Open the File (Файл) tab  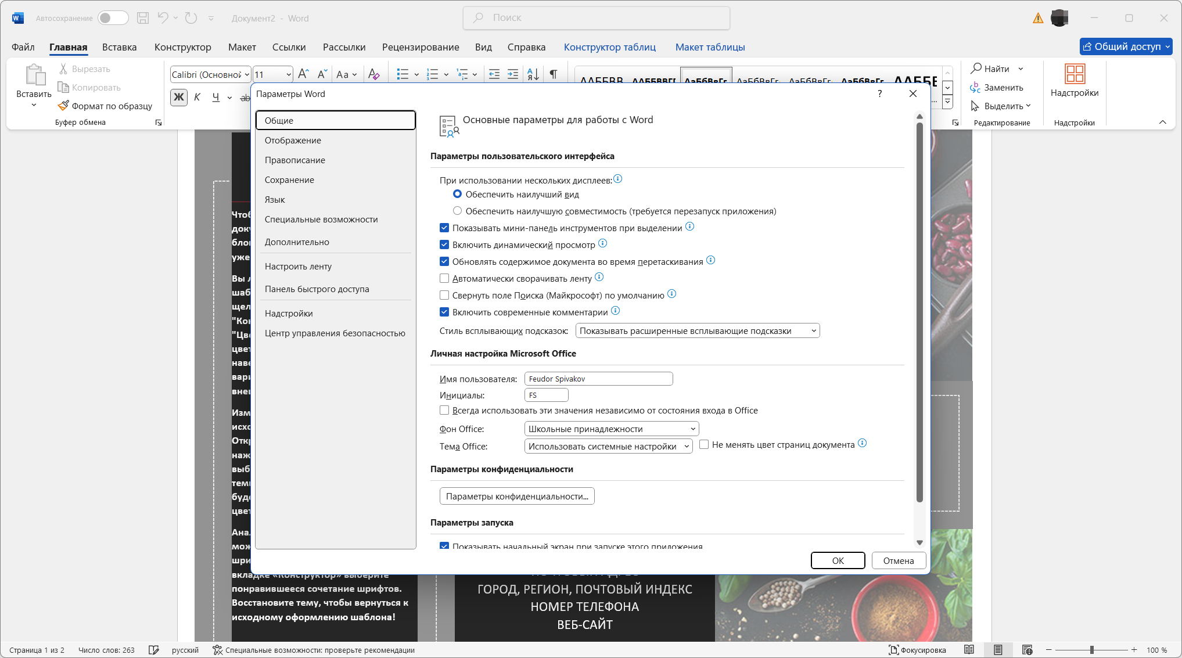pyautogui.click(x=23, y=47)
